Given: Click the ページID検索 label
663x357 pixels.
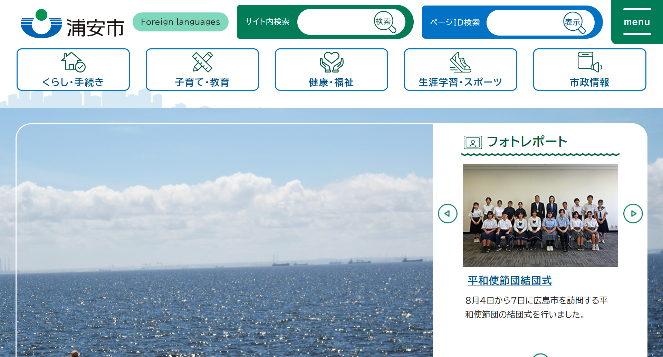Looking at the screenshot, I should [455, 22].
